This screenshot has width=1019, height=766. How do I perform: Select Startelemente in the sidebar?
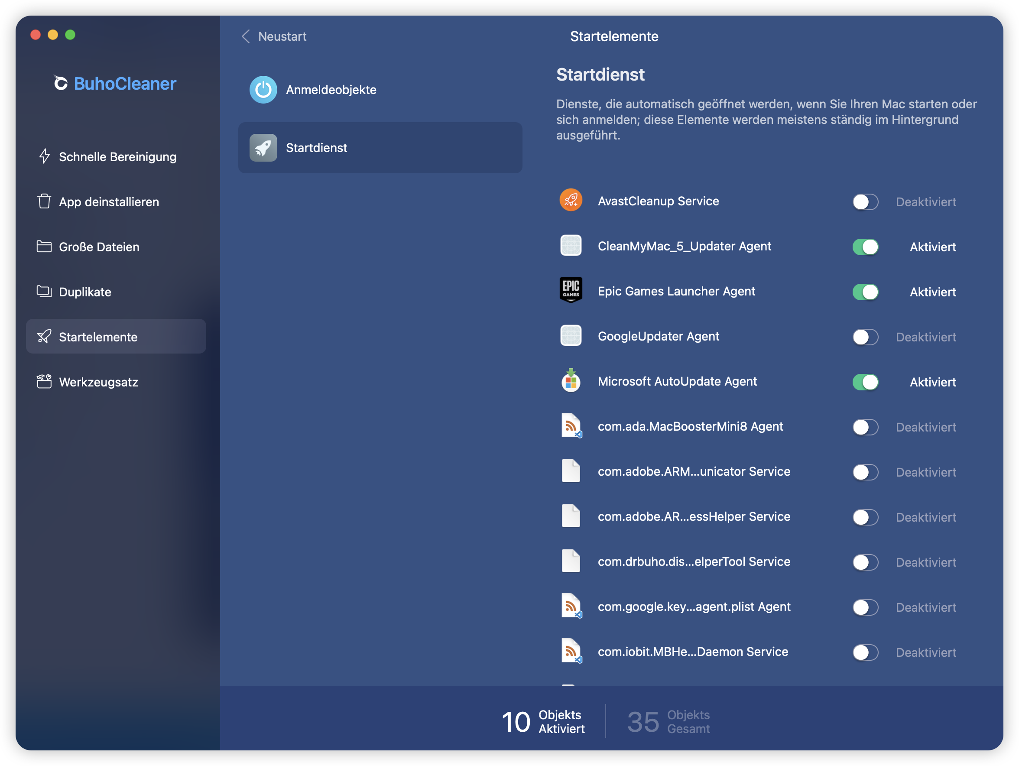pos(116,337)
